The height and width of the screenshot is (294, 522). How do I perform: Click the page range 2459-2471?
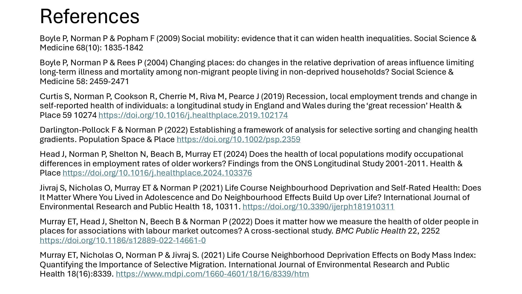109,81
